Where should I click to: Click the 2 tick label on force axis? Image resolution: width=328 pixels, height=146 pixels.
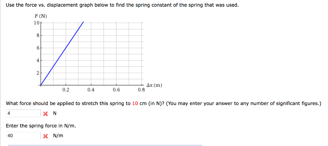click(x=38, y=73)
